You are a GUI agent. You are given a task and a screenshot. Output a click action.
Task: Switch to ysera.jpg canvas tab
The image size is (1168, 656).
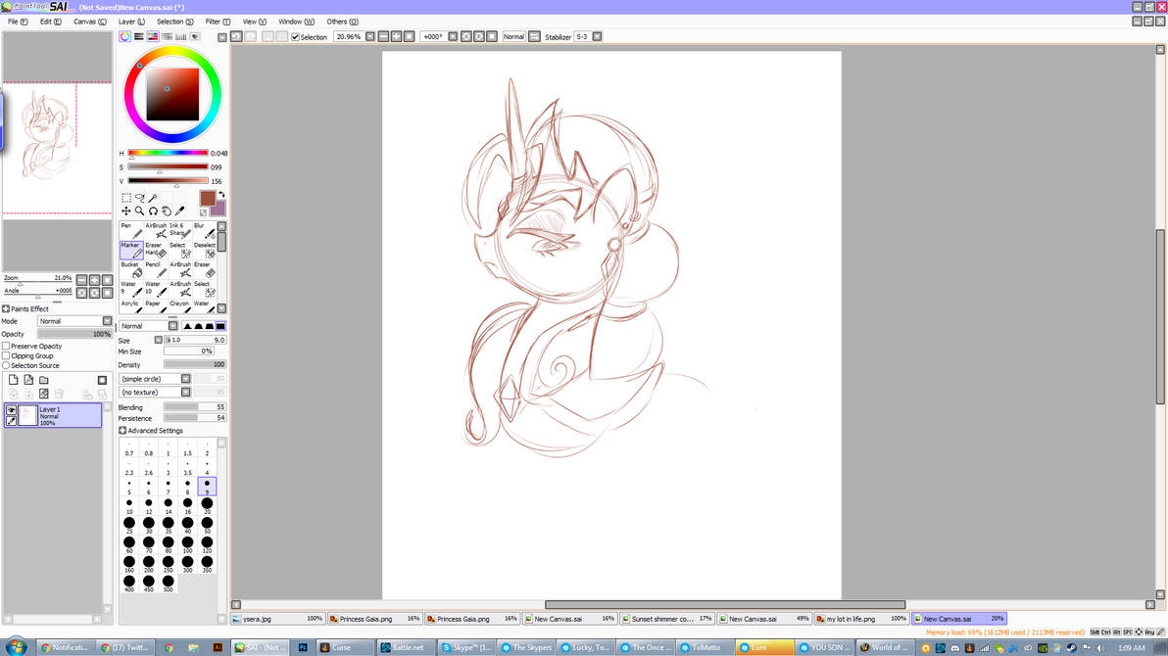[x=278, y=619]
